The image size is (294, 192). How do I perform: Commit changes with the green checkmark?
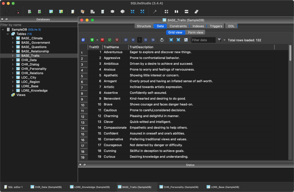click(x=110, y=40)
